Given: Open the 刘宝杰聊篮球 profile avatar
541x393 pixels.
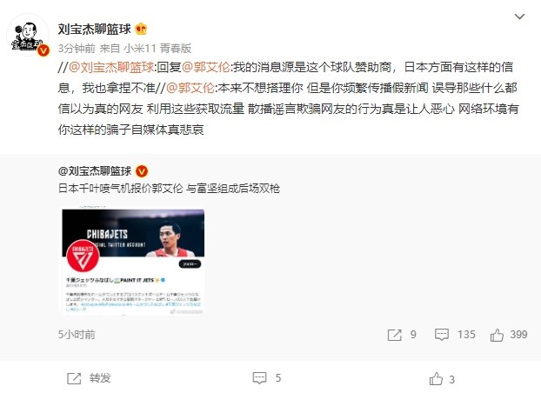Looking at the screenshot, I should [28, 35].
